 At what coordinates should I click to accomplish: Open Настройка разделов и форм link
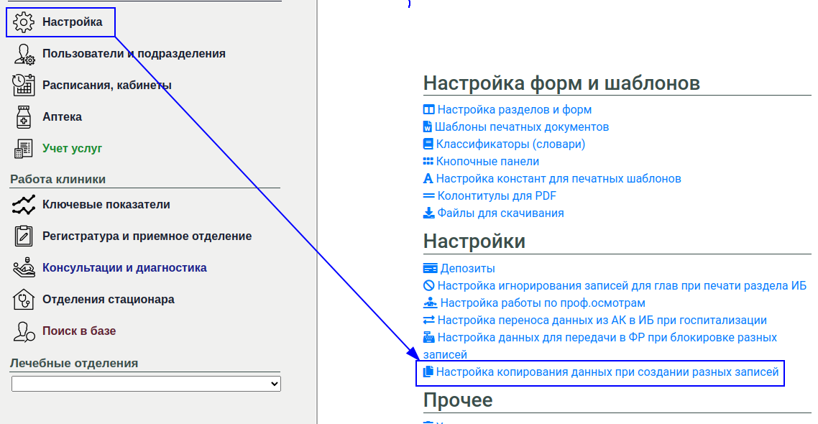pyautogui.click(x=514, y=110)
